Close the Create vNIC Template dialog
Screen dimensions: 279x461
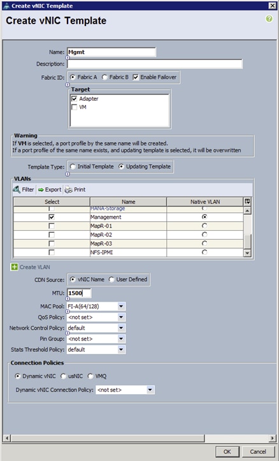click(272, 6)
